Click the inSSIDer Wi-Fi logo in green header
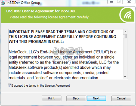 click(x=128, y=15)
